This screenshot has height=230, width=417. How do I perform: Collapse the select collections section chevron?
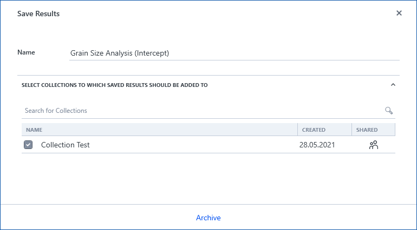(393, 85)
